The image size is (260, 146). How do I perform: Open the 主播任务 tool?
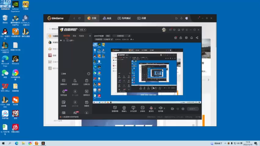point(86,82)
